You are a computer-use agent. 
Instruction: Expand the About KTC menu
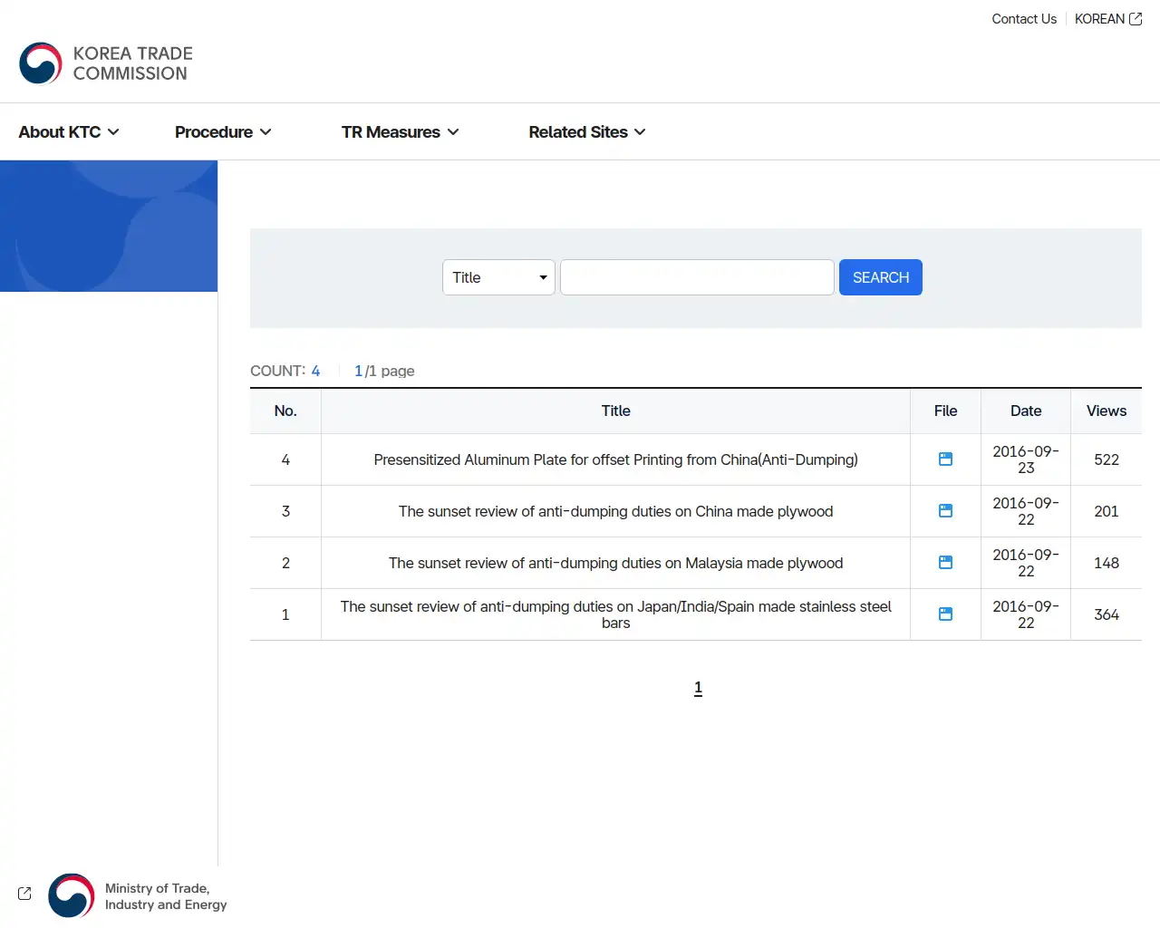pyautogui.click(x=69, y=132)
